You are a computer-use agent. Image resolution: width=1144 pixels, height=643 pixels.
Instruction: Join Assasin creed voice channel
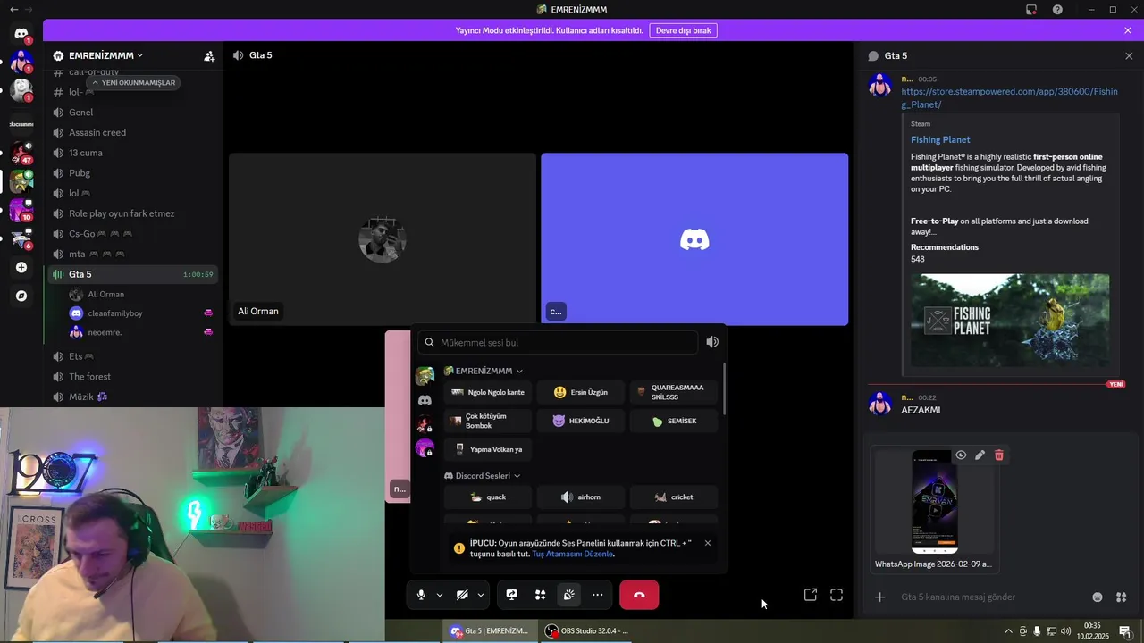[x=132, y=132]
